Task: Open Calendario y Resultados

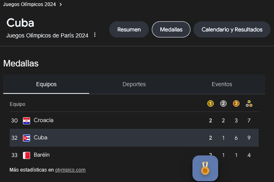Action: 232,29
